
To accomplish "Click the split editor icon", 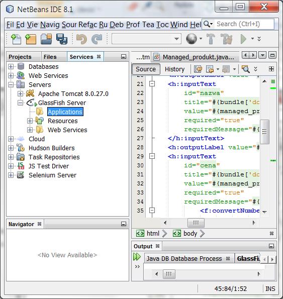I will point(271,69).
